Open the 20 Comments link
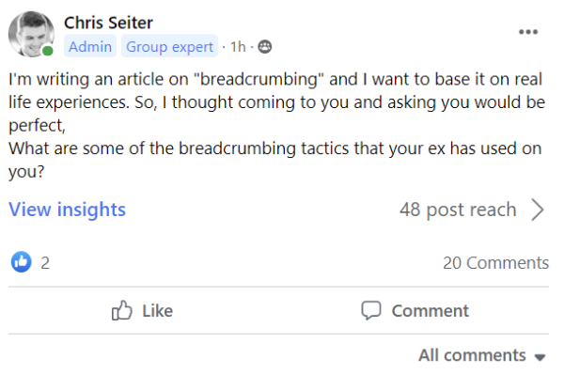The height and width of the screenshot is (374, 564). point(495,263)
